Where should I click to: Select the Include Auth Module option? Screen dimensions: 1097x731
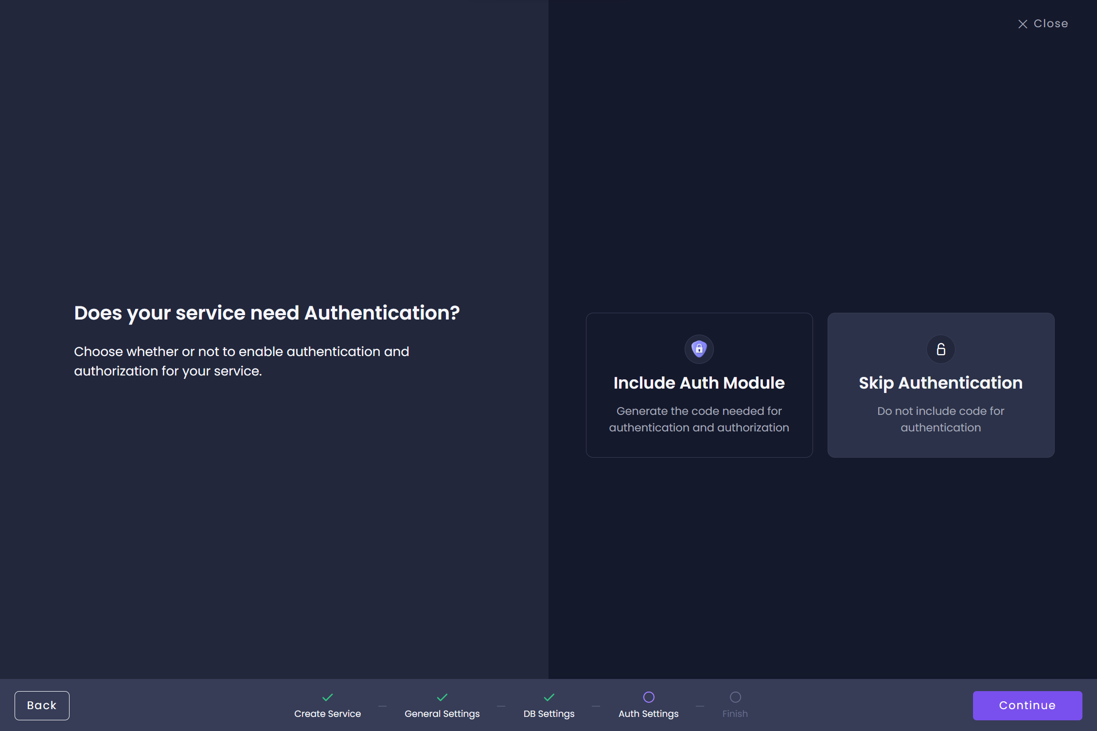(699, 384)
